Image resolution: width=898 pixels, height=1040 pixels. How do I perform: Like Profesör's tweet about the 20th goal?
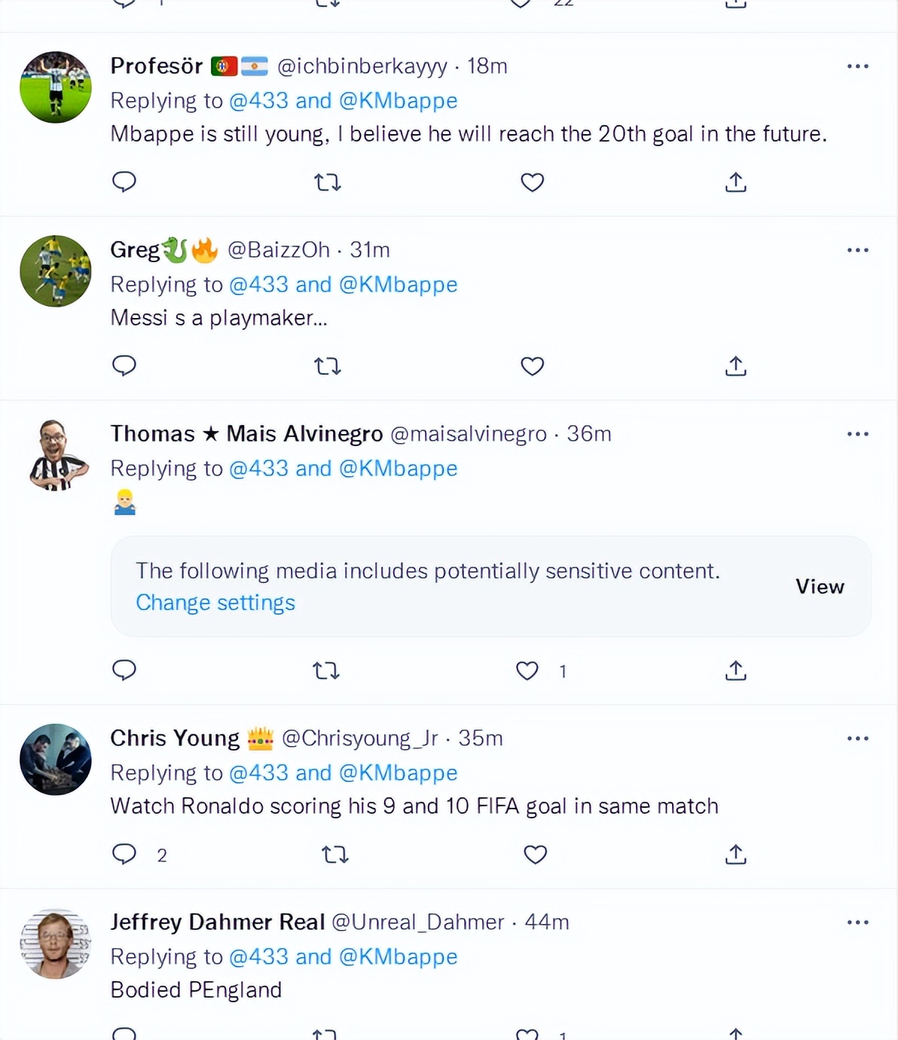(x=533, y=182)
